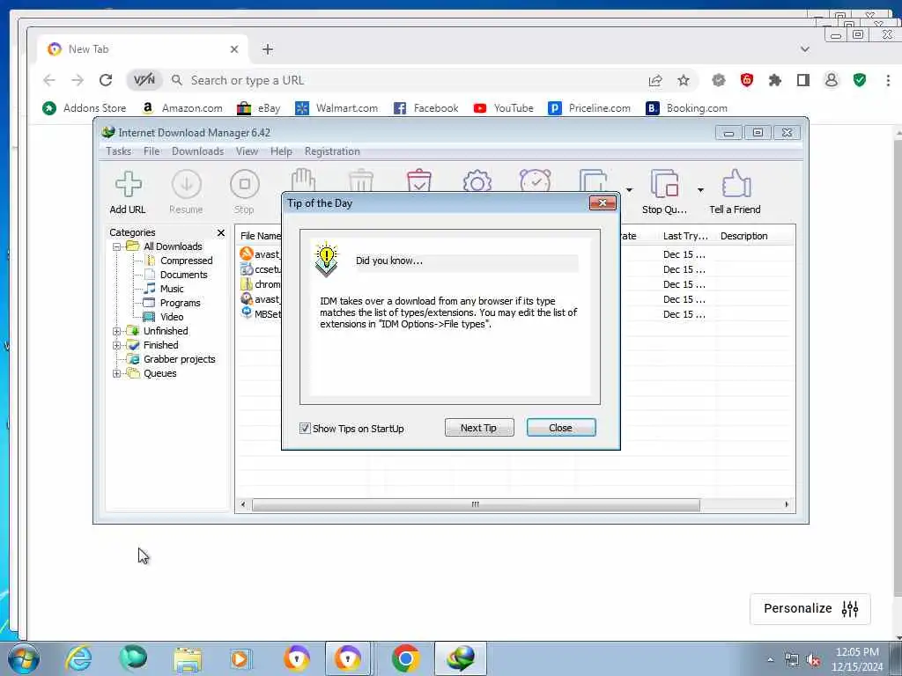This screenshot has height=676, width=902.
Task: Click the Resume download toolbar icon
Action: [x=187, y=185]
